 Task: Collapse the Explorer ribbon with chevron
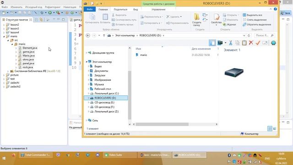tap(271, 9)
